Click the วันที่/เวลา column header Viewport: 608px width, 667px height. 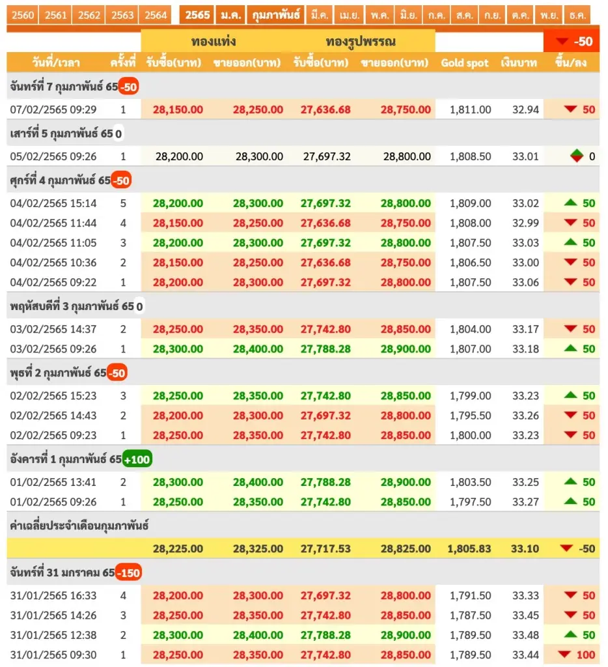pos(56,63)
